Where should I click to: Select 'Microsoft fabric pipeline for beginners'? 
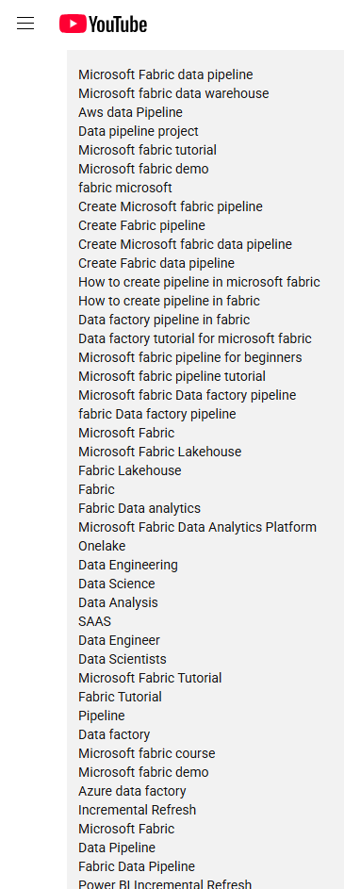click(189, 357)
